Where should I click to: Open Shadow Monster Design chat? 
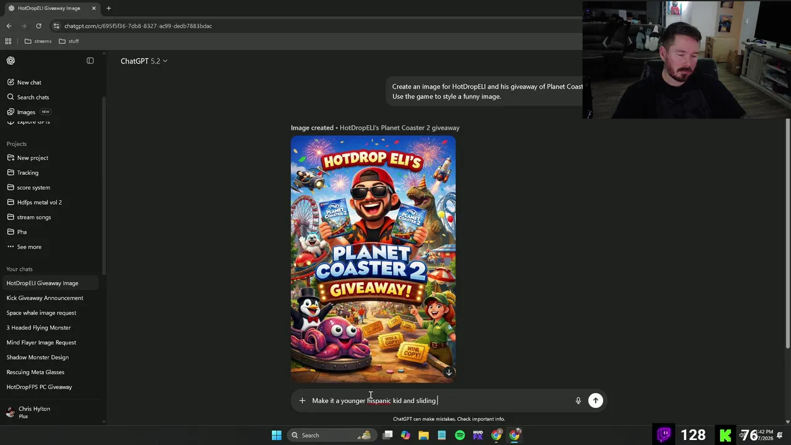(x=38, y=357)
